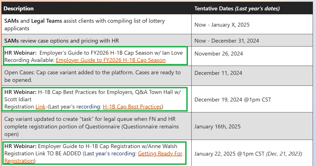The height and width of the screenshot is (166, 316).
Task: Click the Scott Idiart Town Hall webinar text
Action: point(93,96)
